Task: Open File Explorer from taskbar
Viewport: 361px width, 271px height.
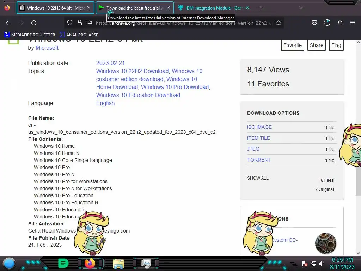Action: click(x=118, y=264)
